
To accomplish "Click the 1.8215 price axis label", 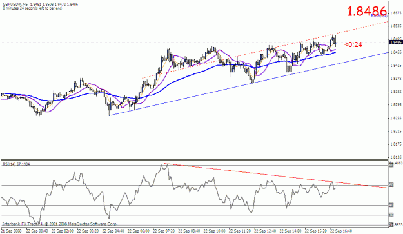I will (x=396, y=132).
